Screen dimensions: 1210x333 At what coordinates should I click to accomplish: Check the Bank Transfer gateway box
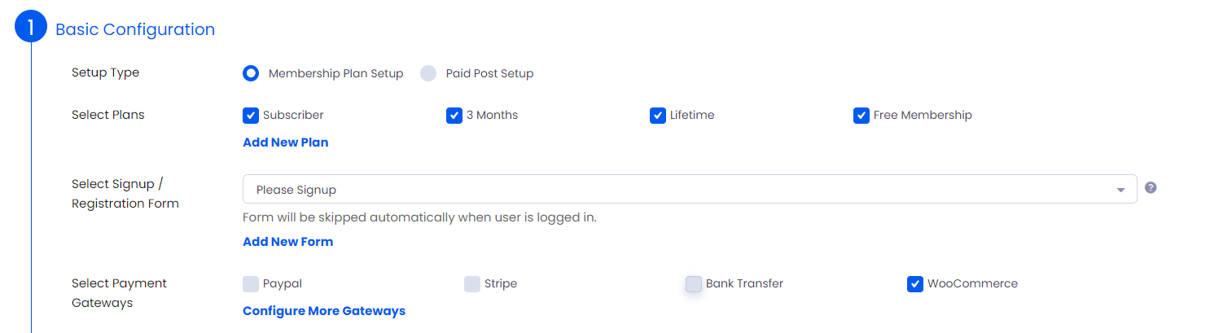[694, 283]
